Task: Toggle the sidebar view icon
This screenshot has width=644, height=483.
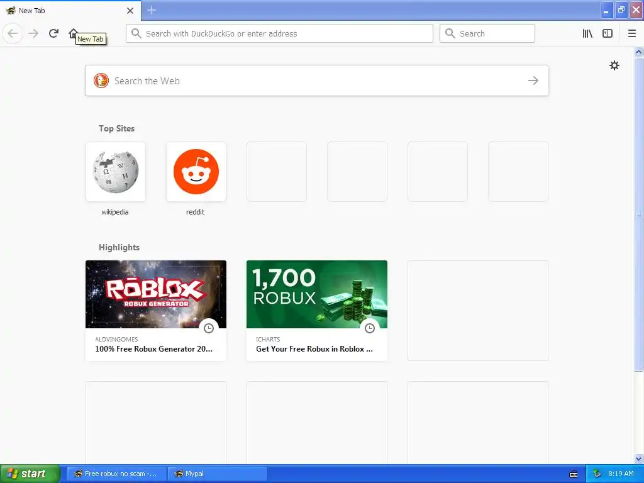Action: 608,33
